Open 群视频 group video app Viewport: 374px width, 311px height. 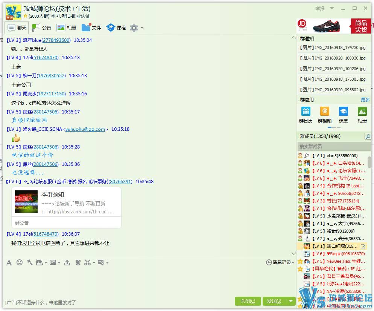pyautogui.click(x=324, y=115)
